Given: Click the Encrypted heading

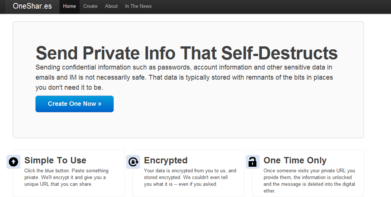Looking at the screenshot, I should (166, 160).
